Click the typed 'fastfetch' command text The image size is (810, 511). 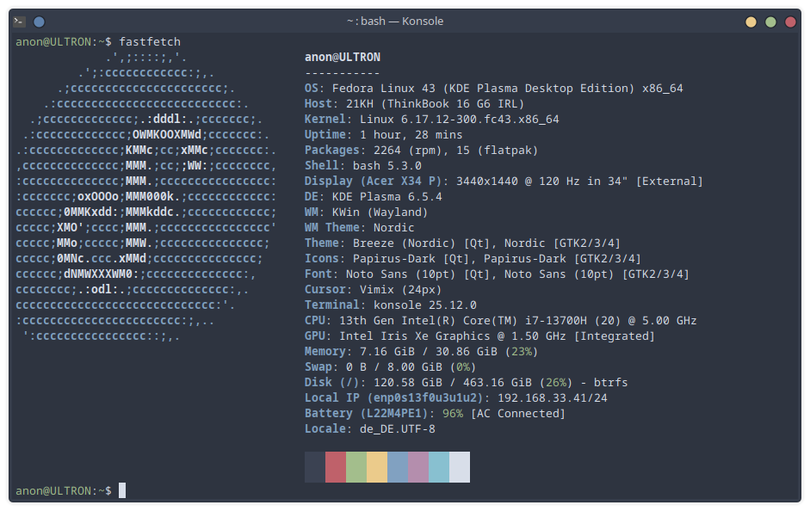150,42
